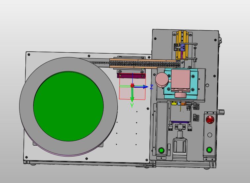The height and width of the screenshot is (183, 250).
Task: Select the green circular disc in the model
Action: pyautogui.click(x=68, y=106)
